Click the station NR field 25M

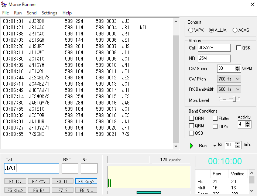214,58
